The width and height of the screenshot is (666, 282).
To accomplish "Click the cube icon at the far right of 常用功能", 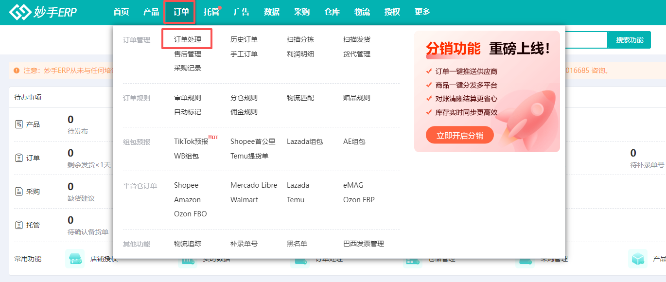I will [637, 259].
